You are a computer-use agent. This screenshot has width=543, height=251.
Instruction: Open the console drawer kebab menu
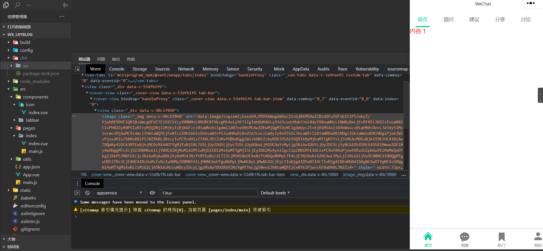[77, 184]
